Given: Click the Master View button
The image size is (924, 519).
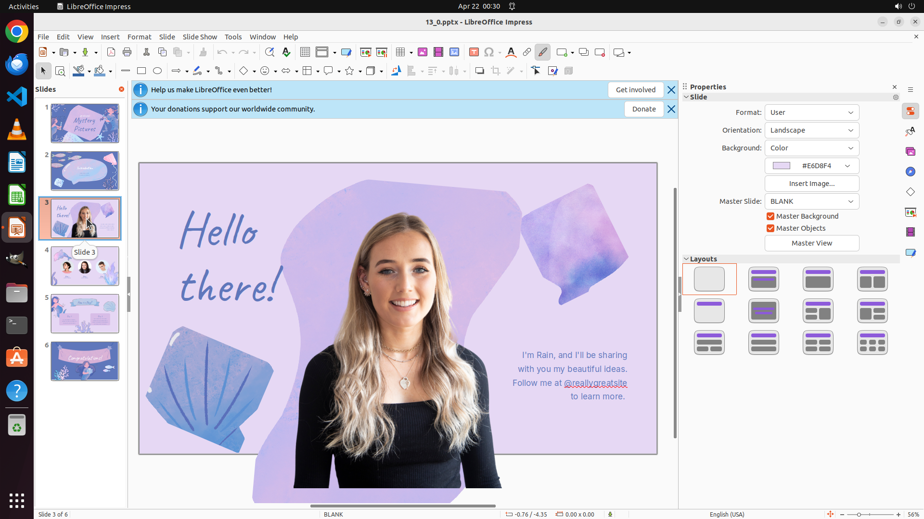Looking at the screenshot, I should [x=811, y=243].
